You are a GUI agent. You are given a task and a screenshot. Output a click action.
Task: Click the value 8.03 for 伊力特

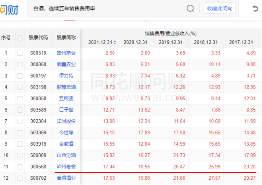110,76
